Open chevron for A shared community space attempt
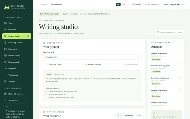 coord(180,66)
